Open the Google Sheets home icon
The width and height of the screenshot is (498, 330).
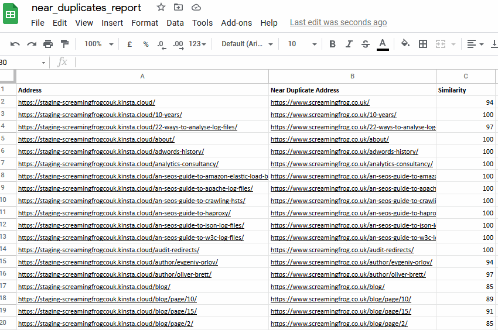click(x=11, y=13)
